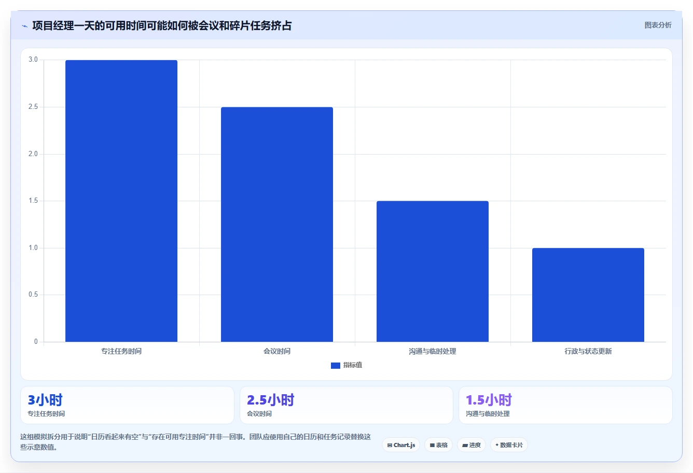
Task: Click the 沟通与临时处理 x-axis label
Action: (433, 351)
